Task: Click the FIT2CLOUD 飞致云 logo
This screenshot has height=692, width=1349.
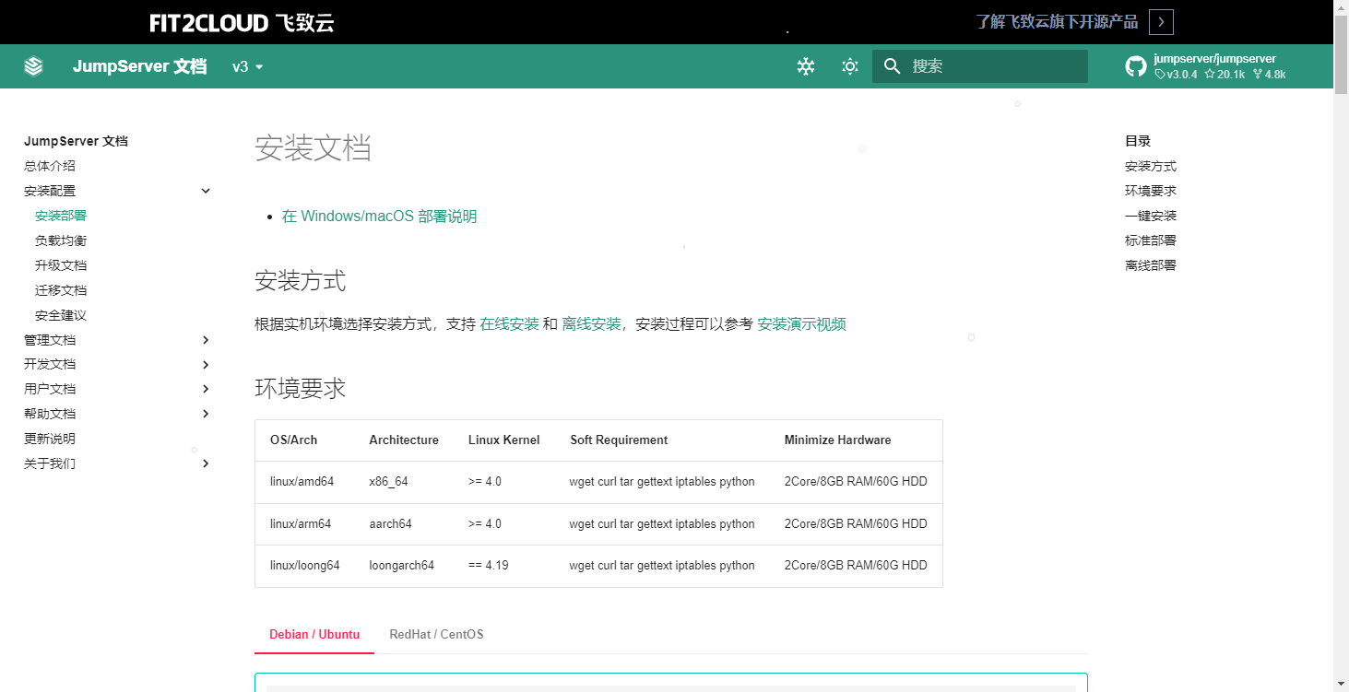Action: coord(242,23)
